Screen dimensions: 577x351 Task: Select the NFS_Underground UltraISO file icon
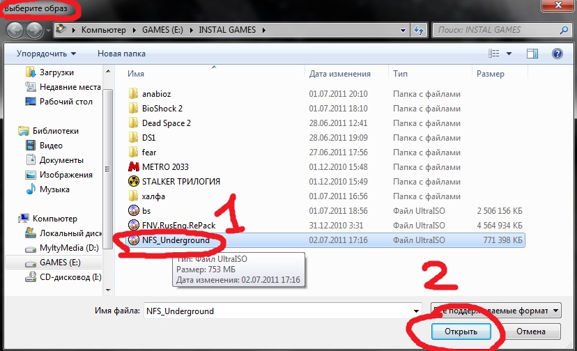coord(133,240)
